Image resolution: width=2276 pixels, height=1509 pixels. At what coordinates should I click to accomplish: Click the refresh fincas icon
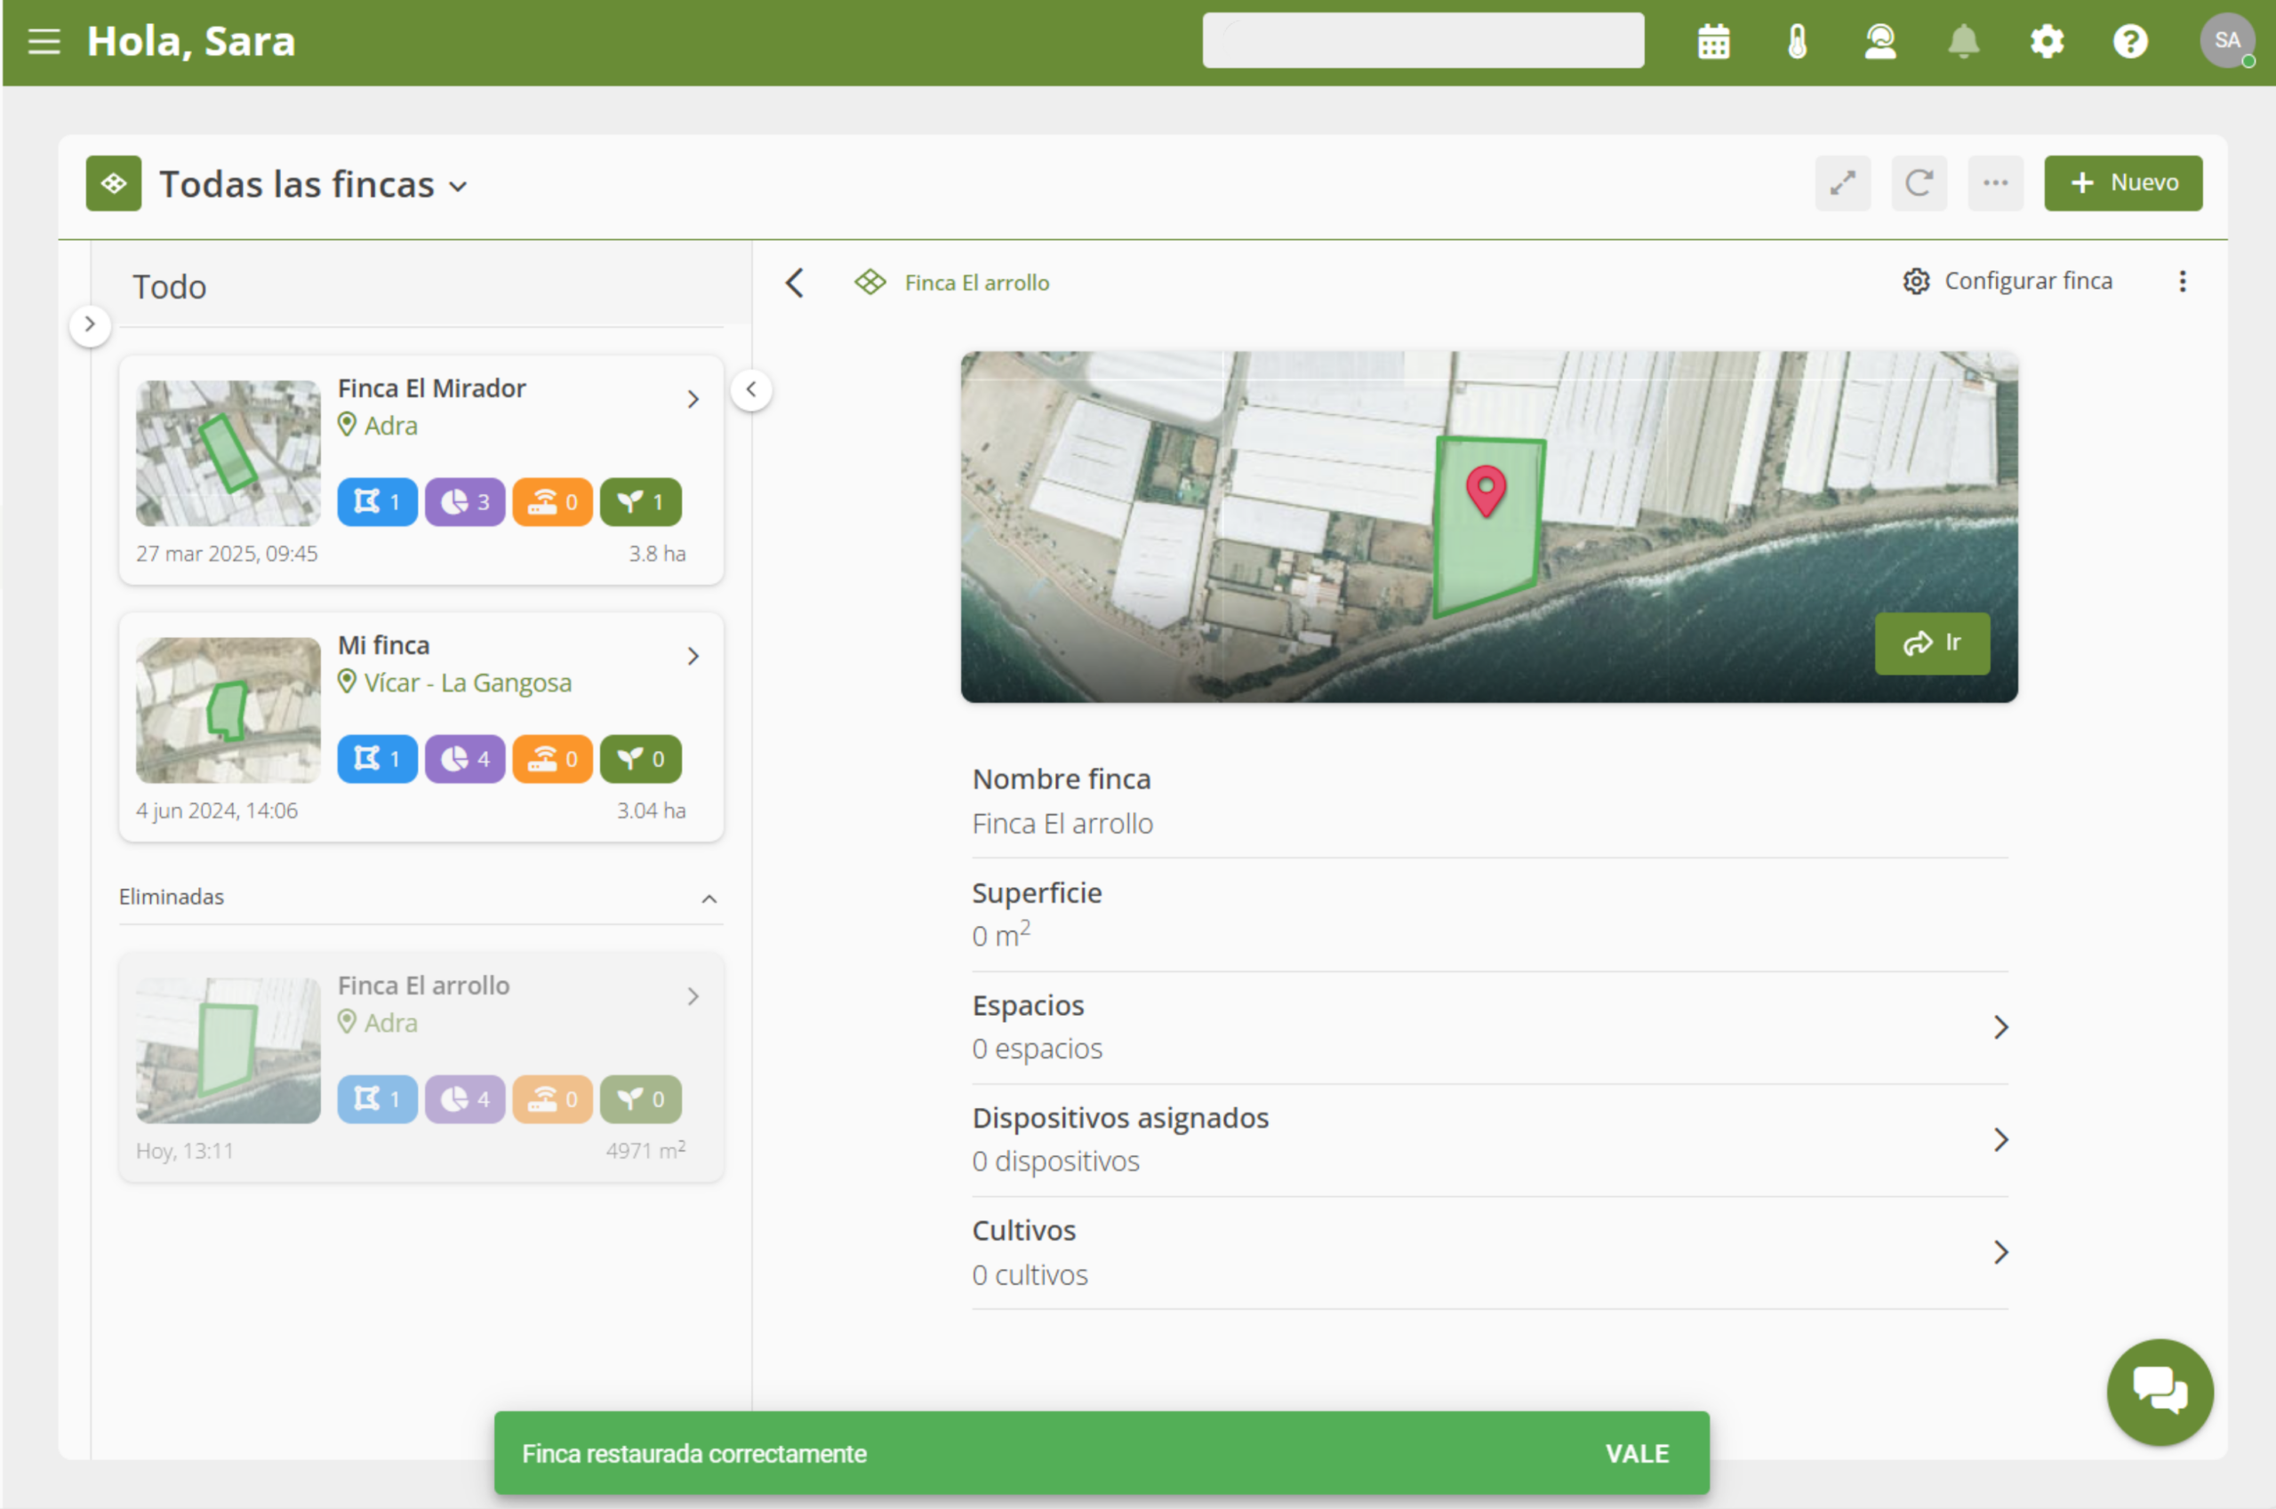click(1919, 183)
